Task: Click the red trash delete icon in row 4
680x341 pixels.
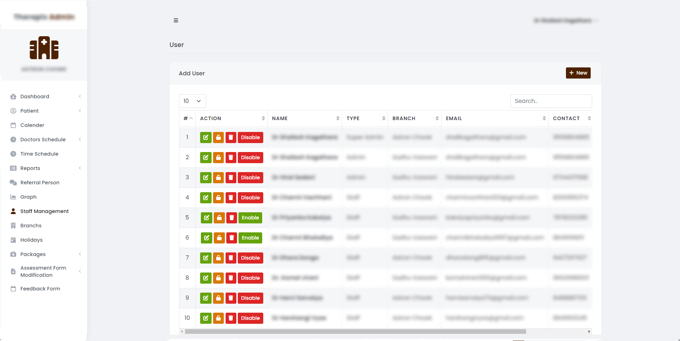Action: click(231, 198)
